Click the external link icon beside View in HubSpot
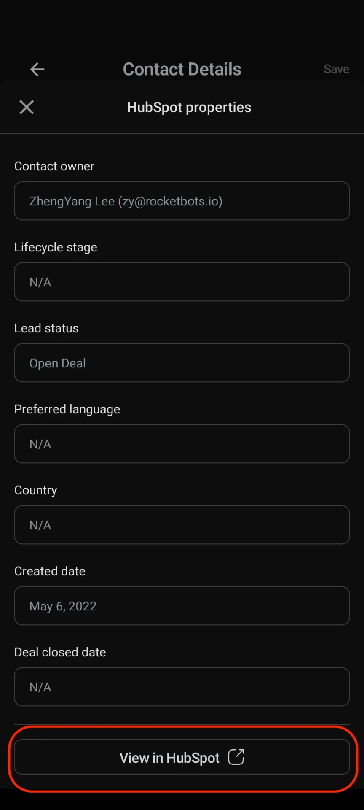Screen dimensions: 364x810 236,757
